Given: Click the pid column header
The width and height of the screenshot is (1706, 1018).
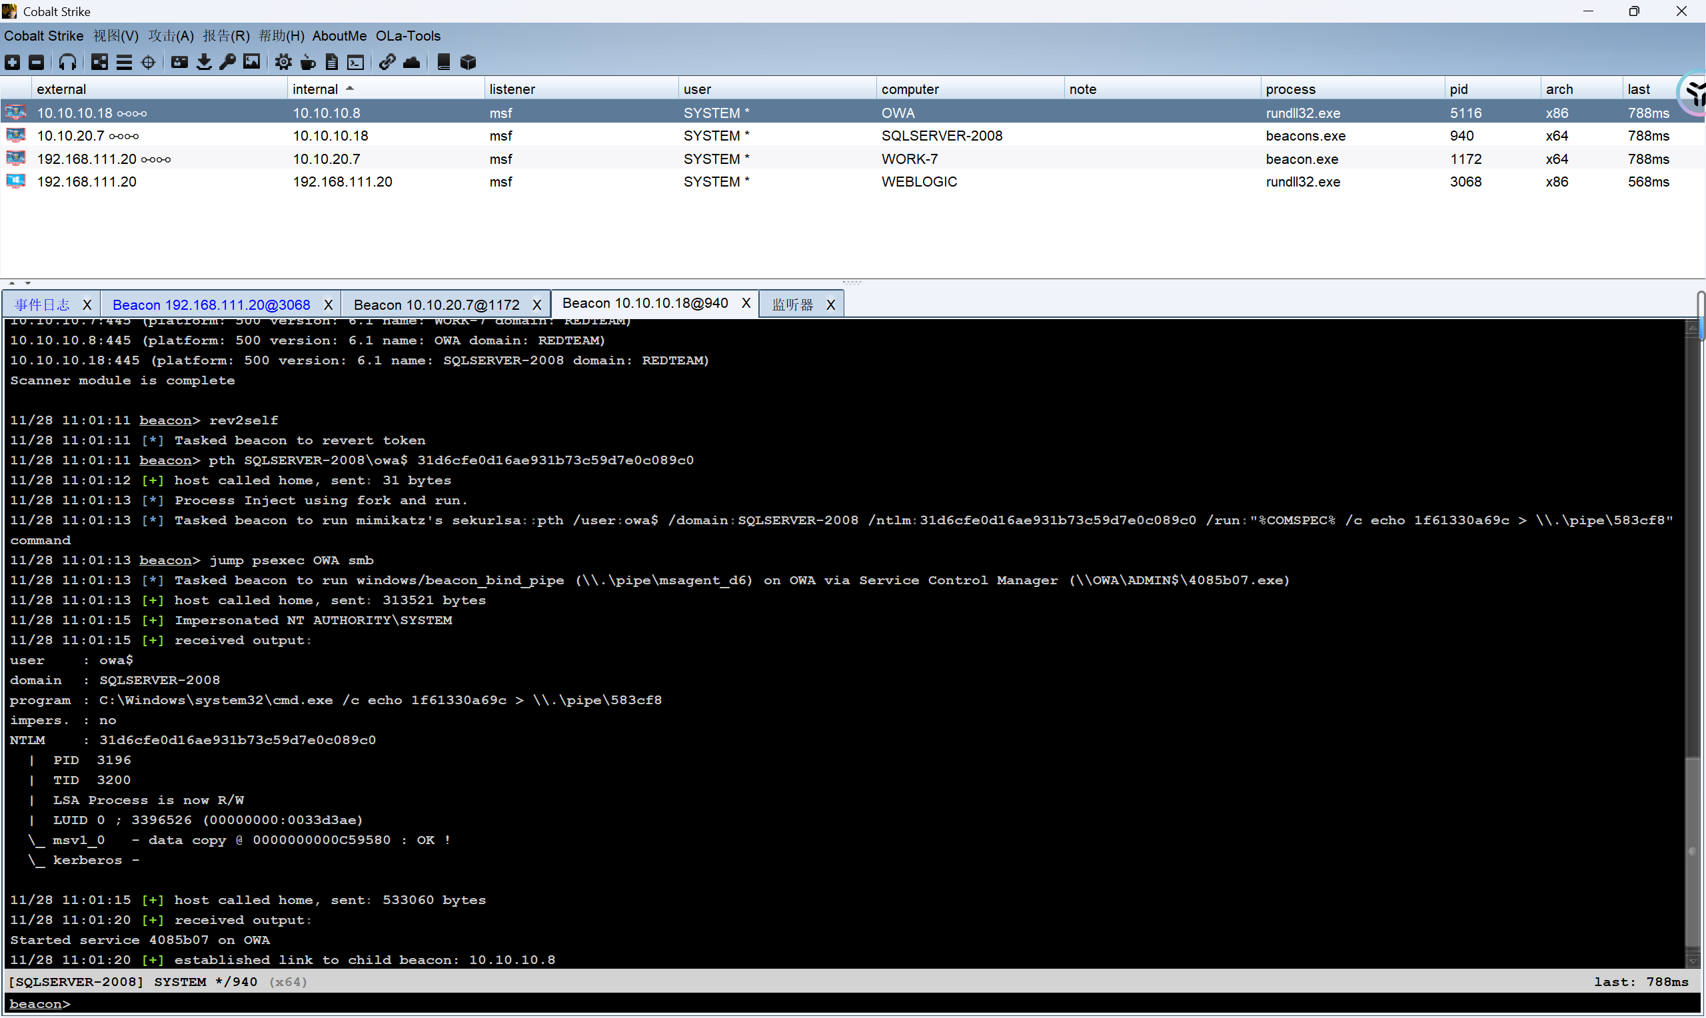Looking at the screenshot, I should (1458, 89).
